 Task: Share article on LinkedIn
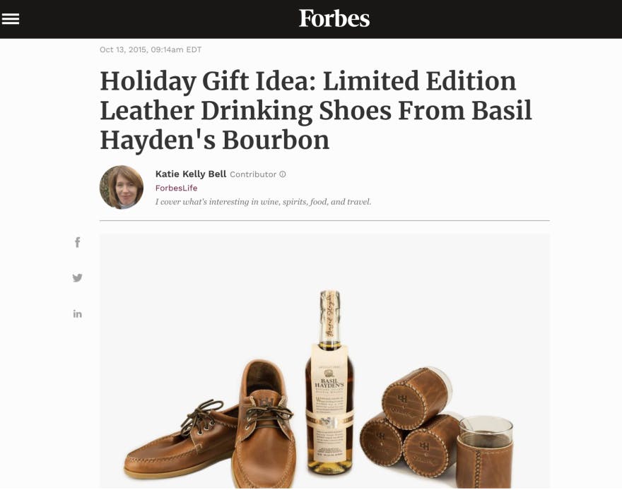77,314
